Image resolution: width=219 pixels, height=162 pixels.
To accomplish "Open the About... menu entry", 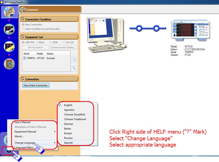I will click(x=32, y=136).
